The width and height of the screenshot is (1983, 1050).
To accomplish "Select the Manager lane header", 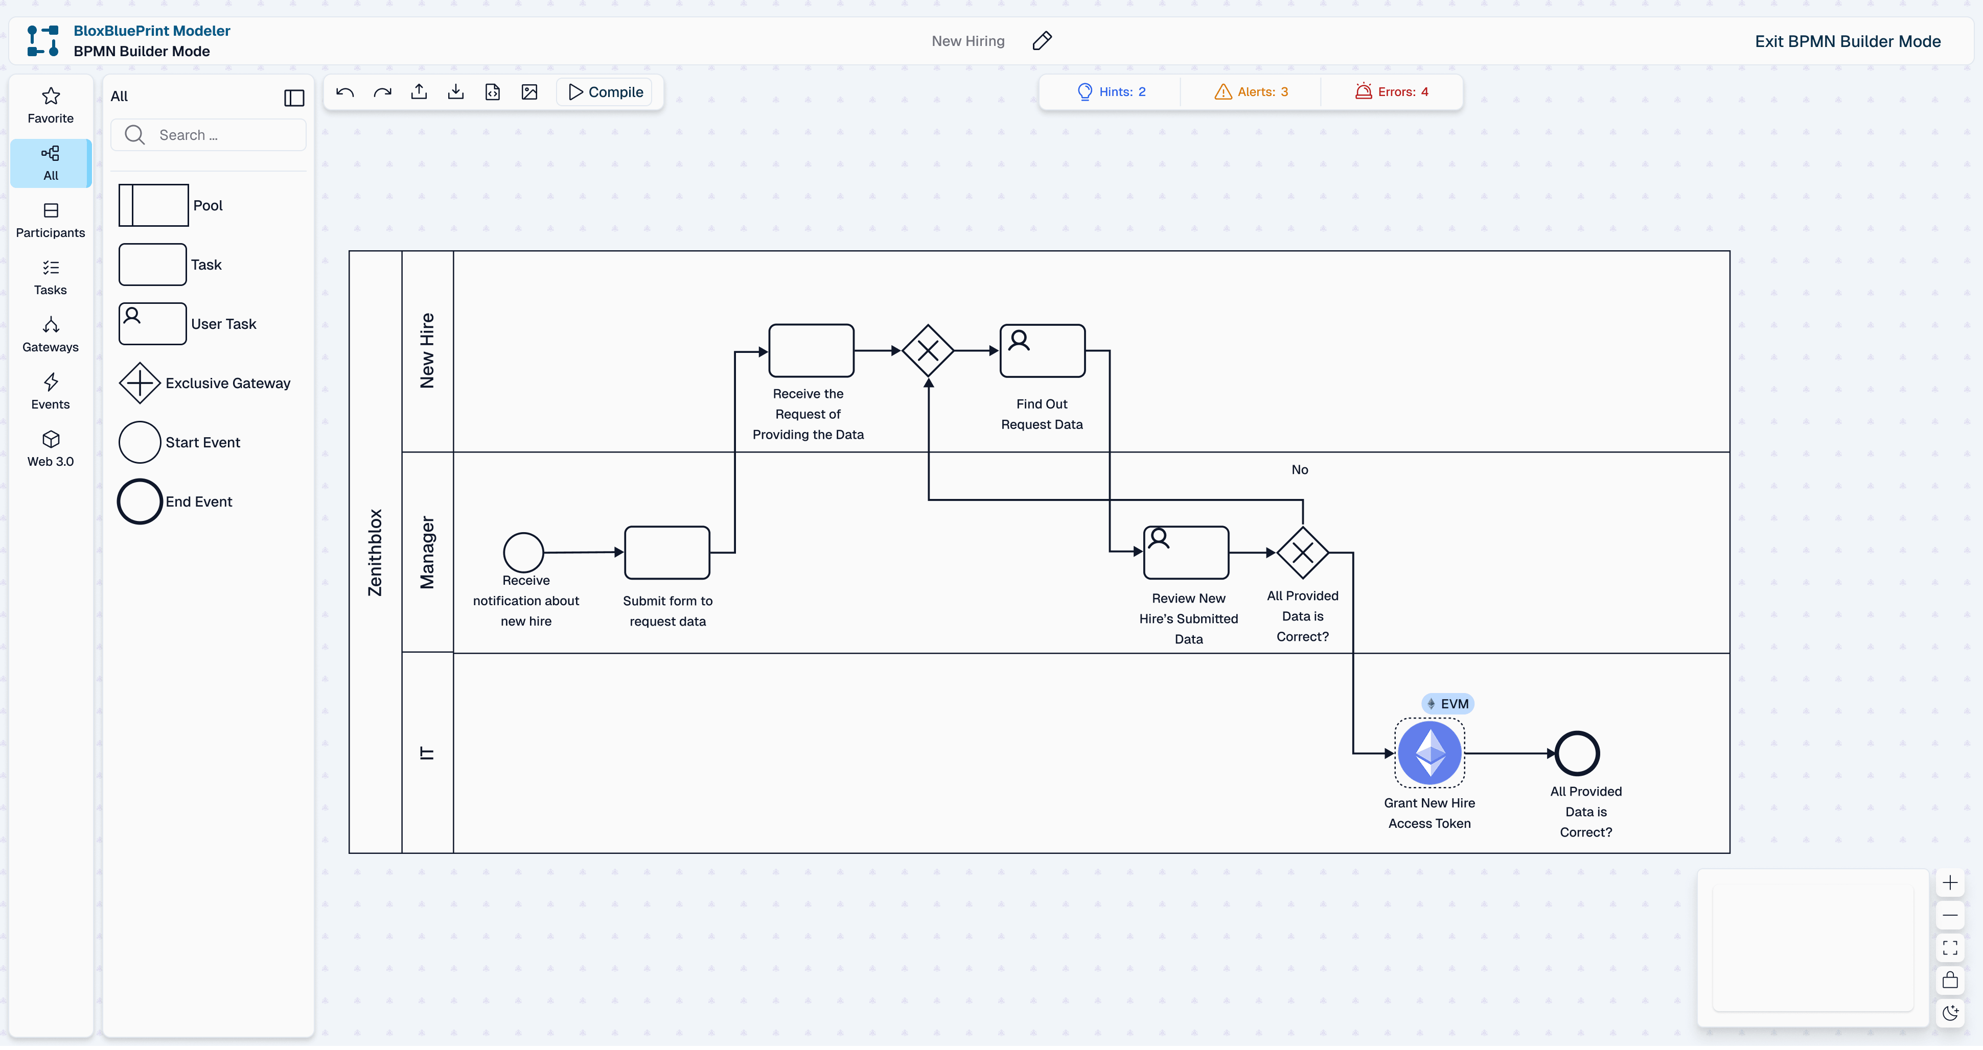I will click(427, 553).
